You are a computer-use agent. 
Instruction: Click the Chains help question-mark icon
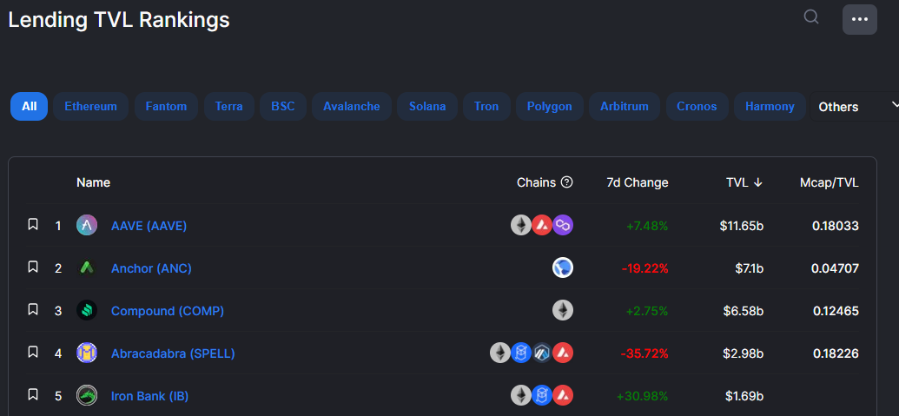pyautogui.click(x=567, y=182)
